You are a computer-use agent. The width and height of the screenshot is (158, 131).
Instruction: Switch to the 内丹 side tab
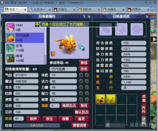click(144, 110)
